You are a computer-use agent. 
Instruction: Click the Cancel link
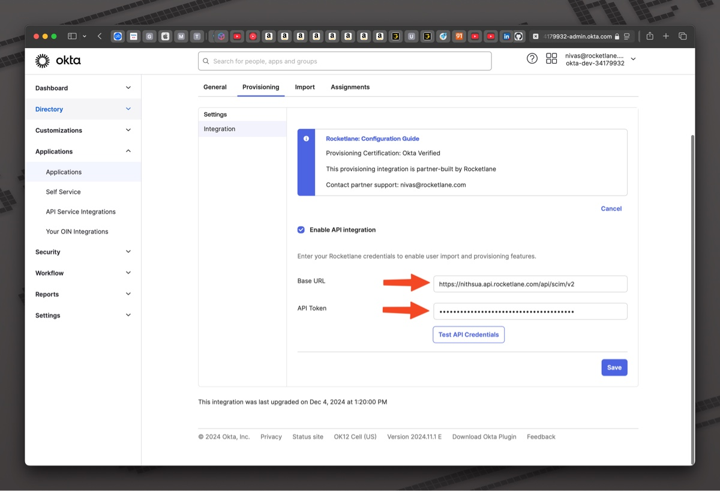pos(611,209)
